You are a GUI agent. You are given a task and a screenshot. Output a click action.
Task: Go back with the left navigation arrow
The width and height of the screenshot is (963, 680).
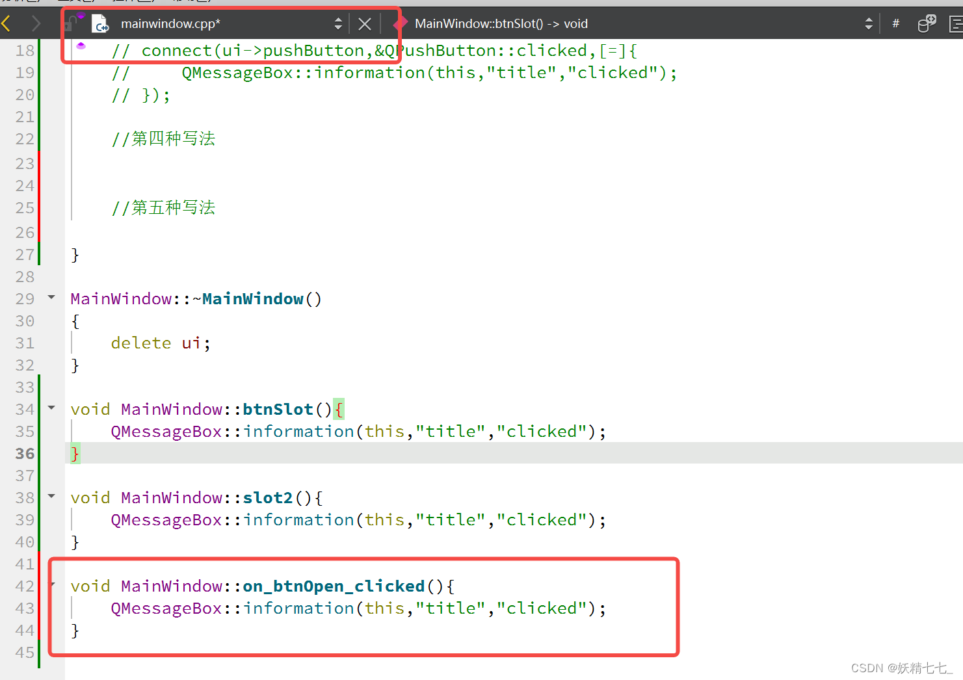point(7,24)
